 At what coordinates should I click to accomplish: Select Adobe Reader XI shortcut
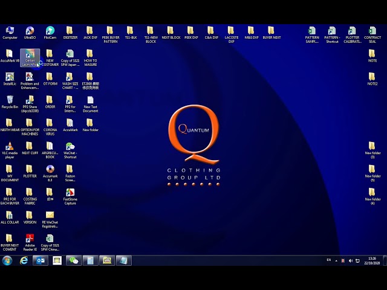(x=30, y=243)
